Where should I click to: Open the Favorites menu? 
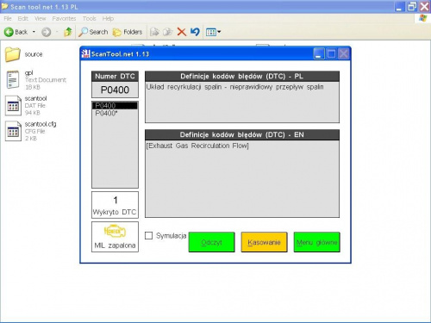coord(64,19)
